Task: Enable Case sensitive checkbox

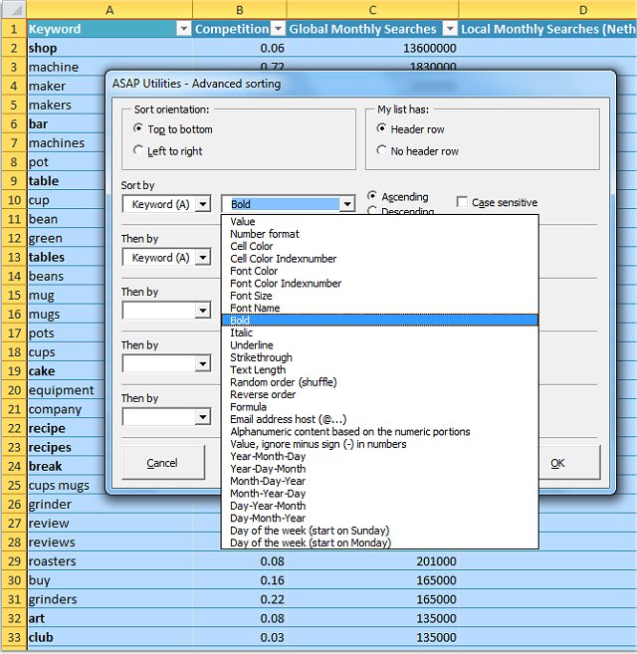Action: pyautogui.click(x=462, y=202)
